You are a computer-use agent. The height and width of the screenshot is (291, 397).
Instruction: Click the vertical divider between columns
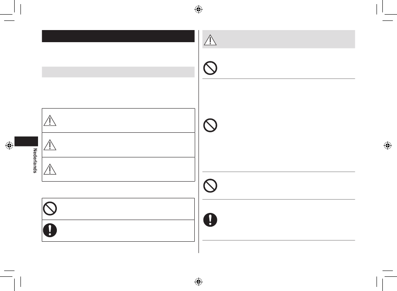click(x=199, y=142)
